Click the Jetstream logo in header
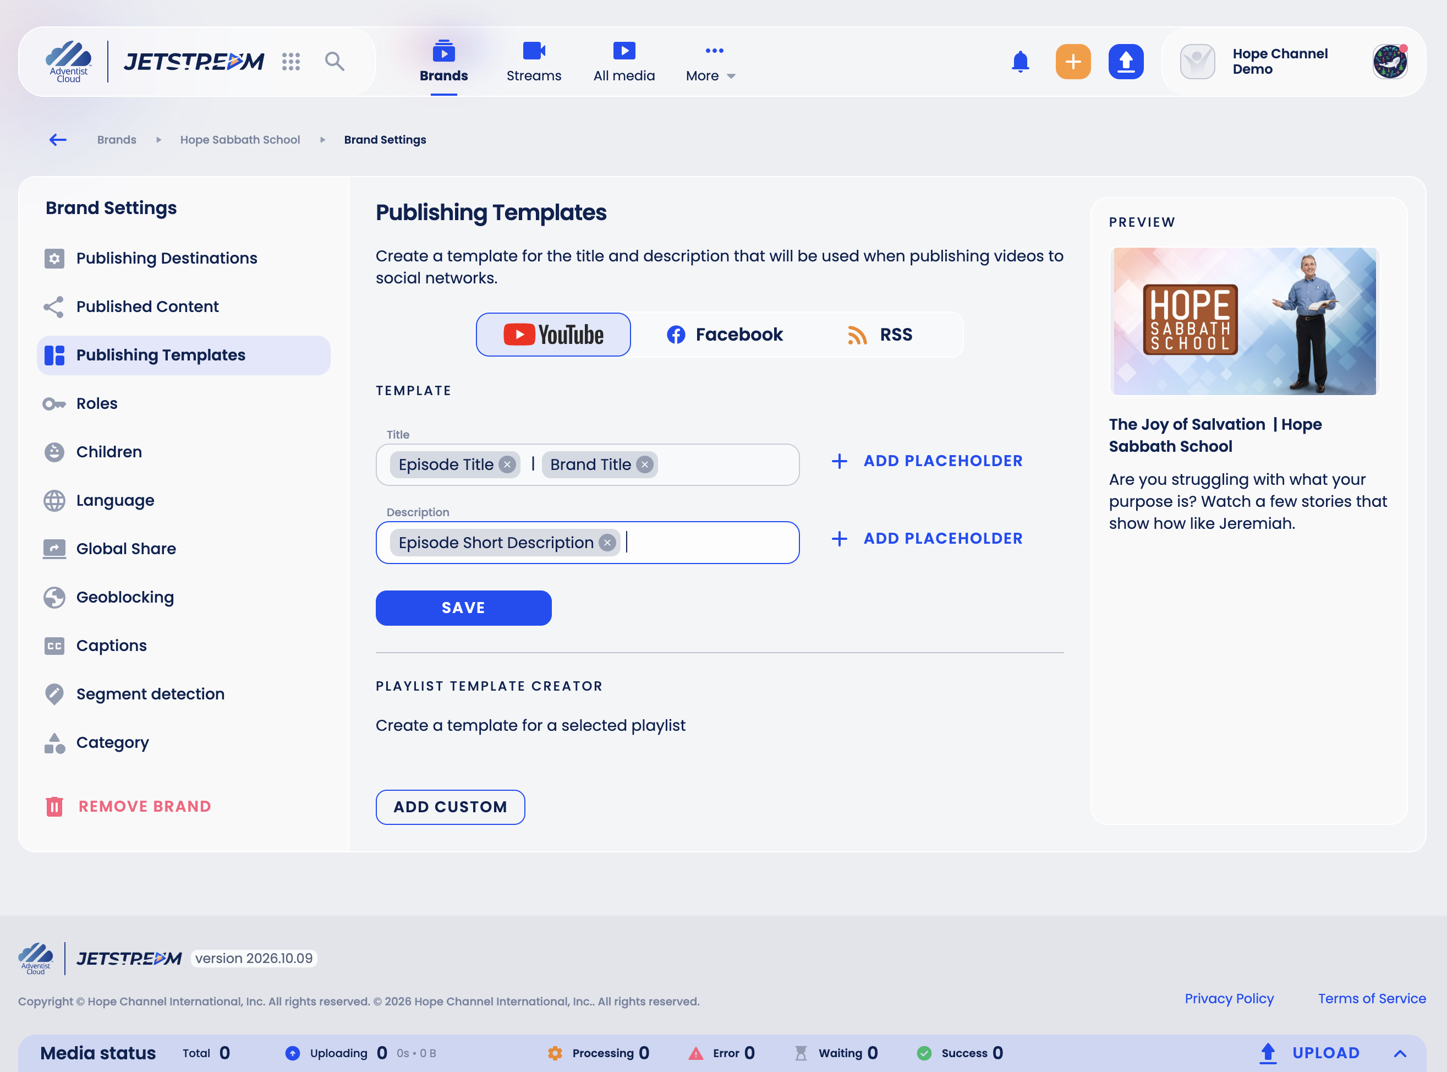 click(194, 62)
